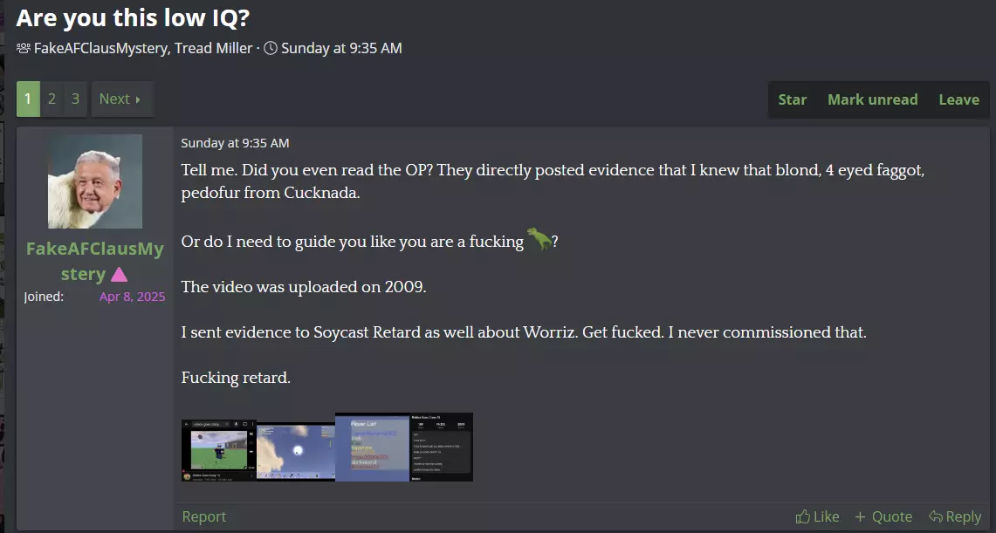The height and width of the screenshot is (533, 996).
Task: Open the Player List thumbnail attachment
Action: 373,448
